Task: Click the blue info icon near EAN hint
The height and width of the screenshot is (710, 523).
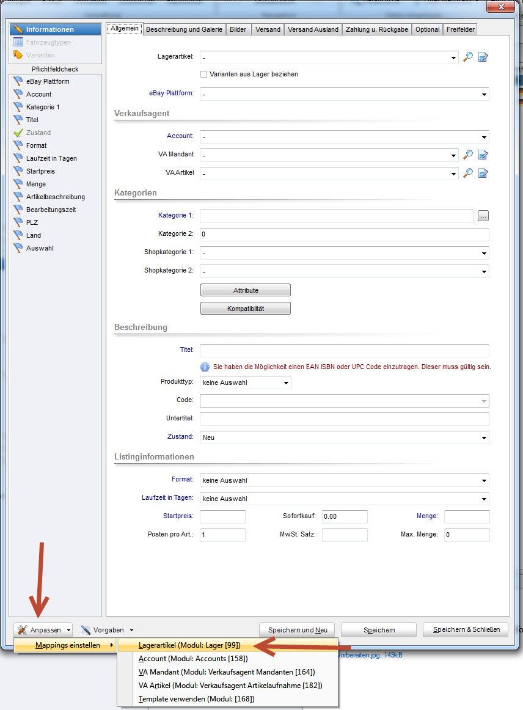Action: (x=205, y=367)
